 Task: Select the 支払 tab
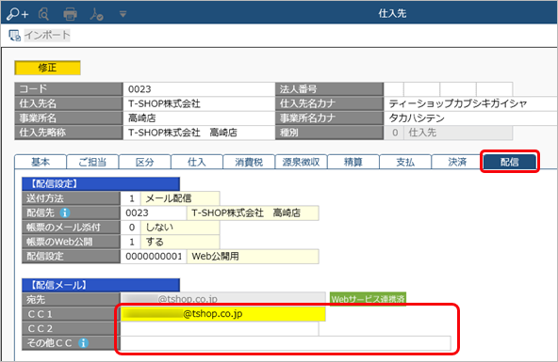click(405, 162)
